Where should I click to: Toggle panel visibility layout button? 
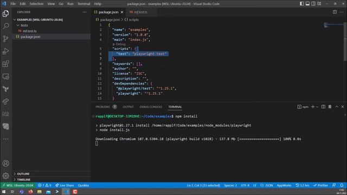(307, 4)
